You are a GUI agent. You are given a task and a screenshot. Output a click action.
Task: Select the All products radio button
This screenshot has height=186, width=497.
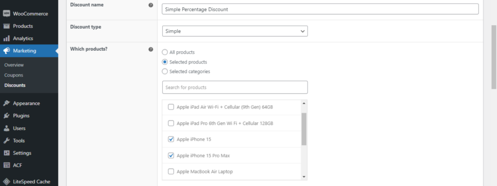(x=165, y=52)
